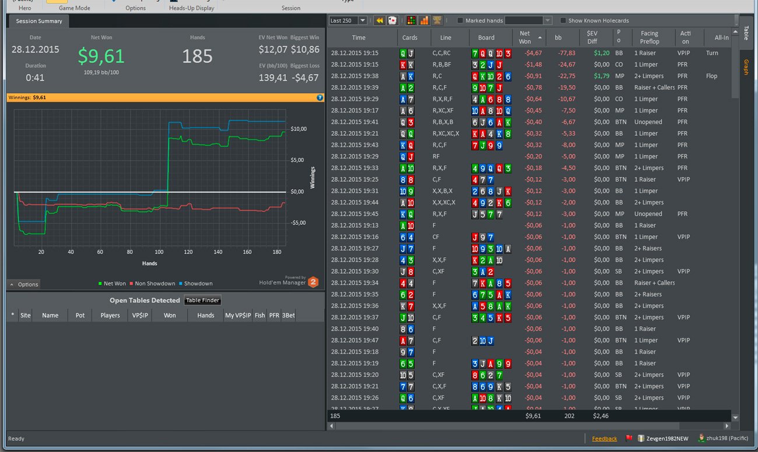Toggle the Marked hands checkbox
Screen dimensions: 758x452
click(460, 21)
